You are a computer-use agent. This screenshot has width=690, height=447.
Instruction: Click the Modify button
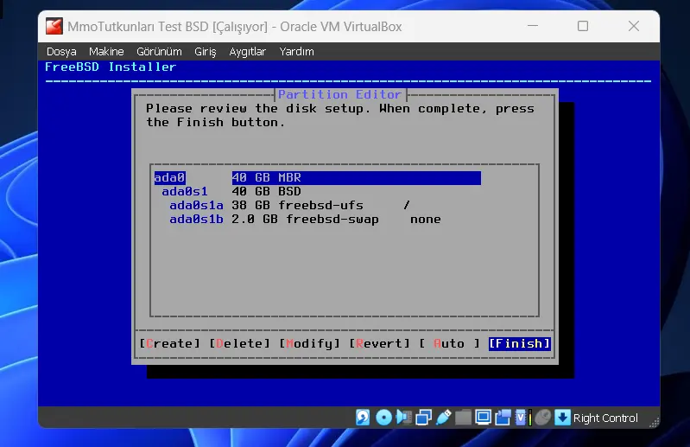tap(310, 343)
